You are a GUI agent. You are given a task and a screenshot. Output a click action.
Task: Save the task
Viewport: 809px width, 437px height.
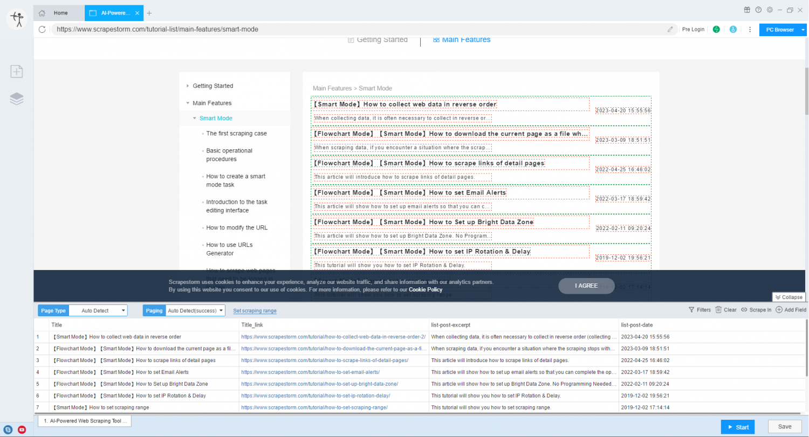tap(785, 427)
